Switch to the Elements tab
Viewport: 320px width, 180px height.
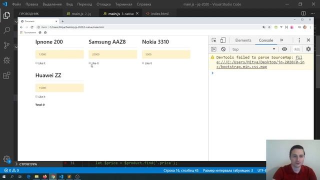(x=243, y=40)
